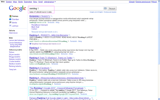Open Mirip link of ranking1.transtv.co.id result
The width and height of the screenshot is (160, 100).
[57, 22]
